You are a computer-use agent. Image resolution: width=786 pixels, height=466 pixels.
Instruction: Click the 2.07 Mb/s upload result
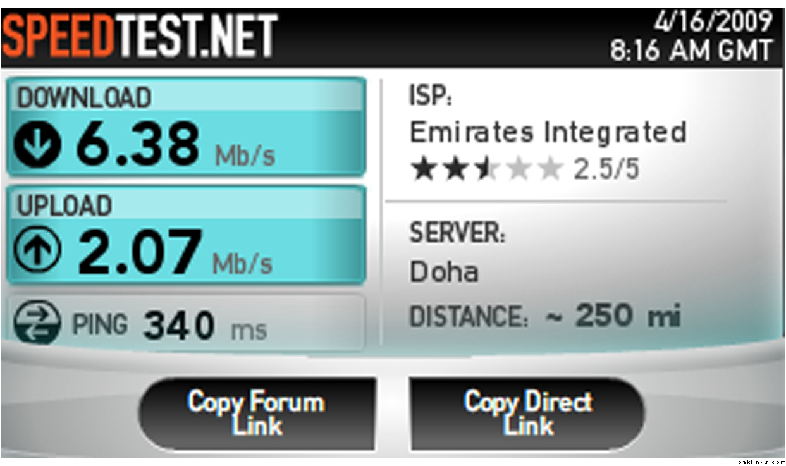[x=175, y=252]
